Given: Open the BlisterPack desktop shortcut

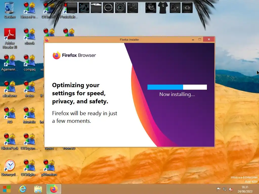Looking at the screenshot, I should [10, 141].
